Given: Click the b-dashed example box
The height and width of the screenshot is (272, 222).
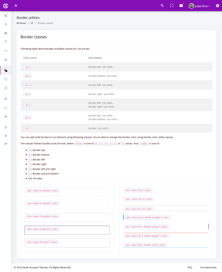Looking at the screenshot, I should [67, 191].
